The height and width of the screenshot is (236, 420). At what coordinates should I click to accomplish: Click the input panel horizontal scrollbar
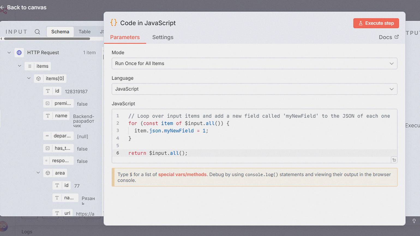[x=47, y=39]
